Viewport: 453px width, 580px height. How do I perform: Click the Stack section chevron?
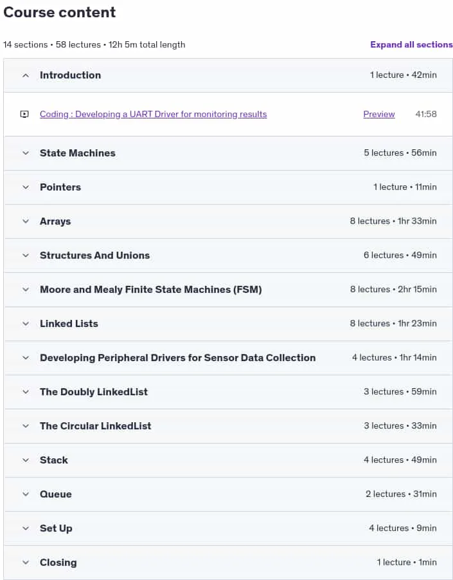tap(26, 460)
